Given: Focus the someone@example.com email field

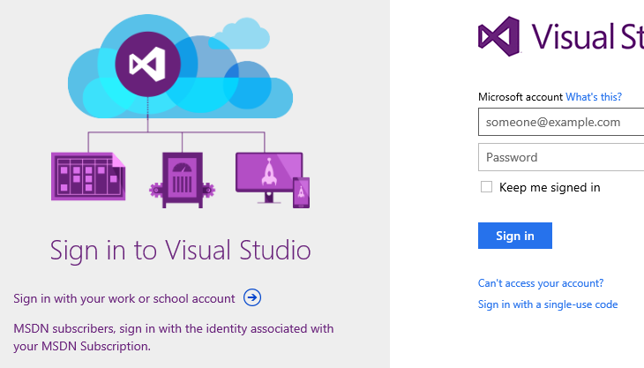Looking at the screenshot, I should point(561,122).
